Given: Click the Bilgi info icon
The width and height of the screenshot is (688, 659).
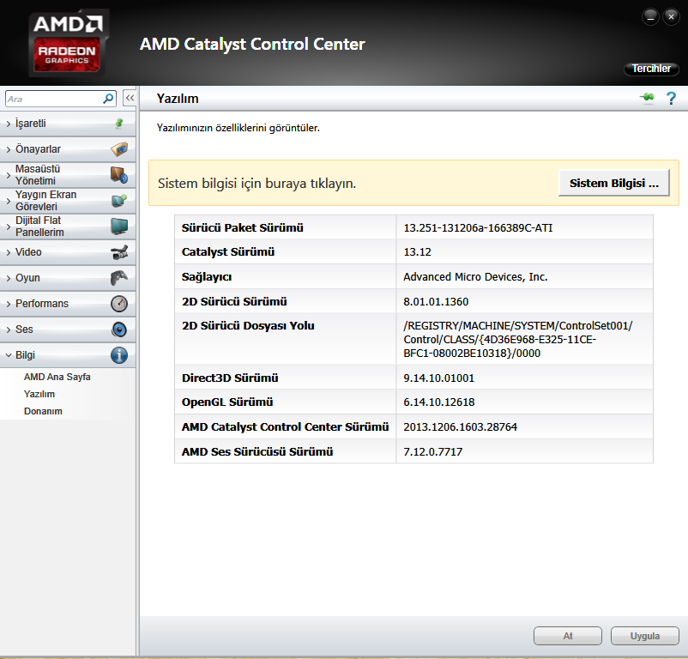Looking at the screenshot, I should point(119,355).
